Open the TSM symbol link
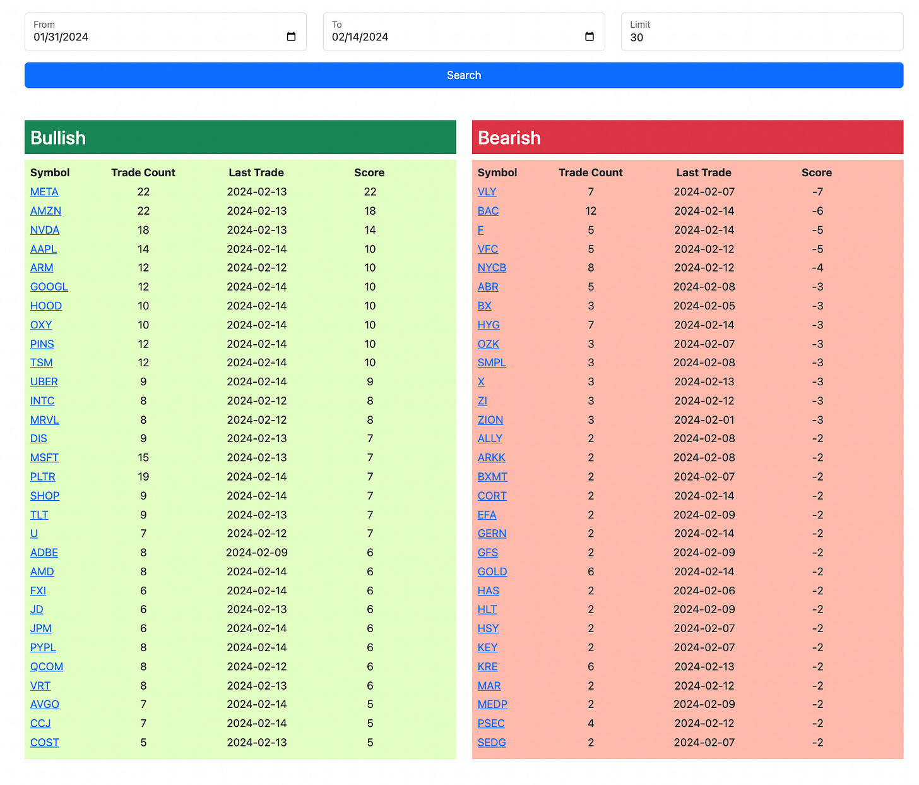The image size is (919, 785). [42, 363]
